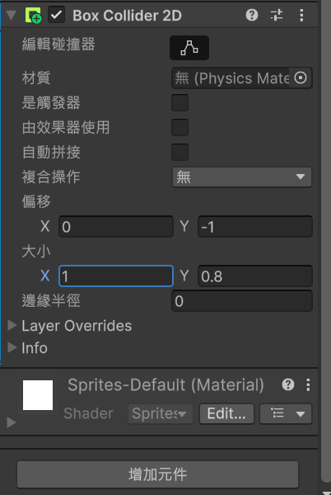This screenshot has height=495, width=331.
Task: Open the 複合操作 dropdown
Action: tap(242, 177)
